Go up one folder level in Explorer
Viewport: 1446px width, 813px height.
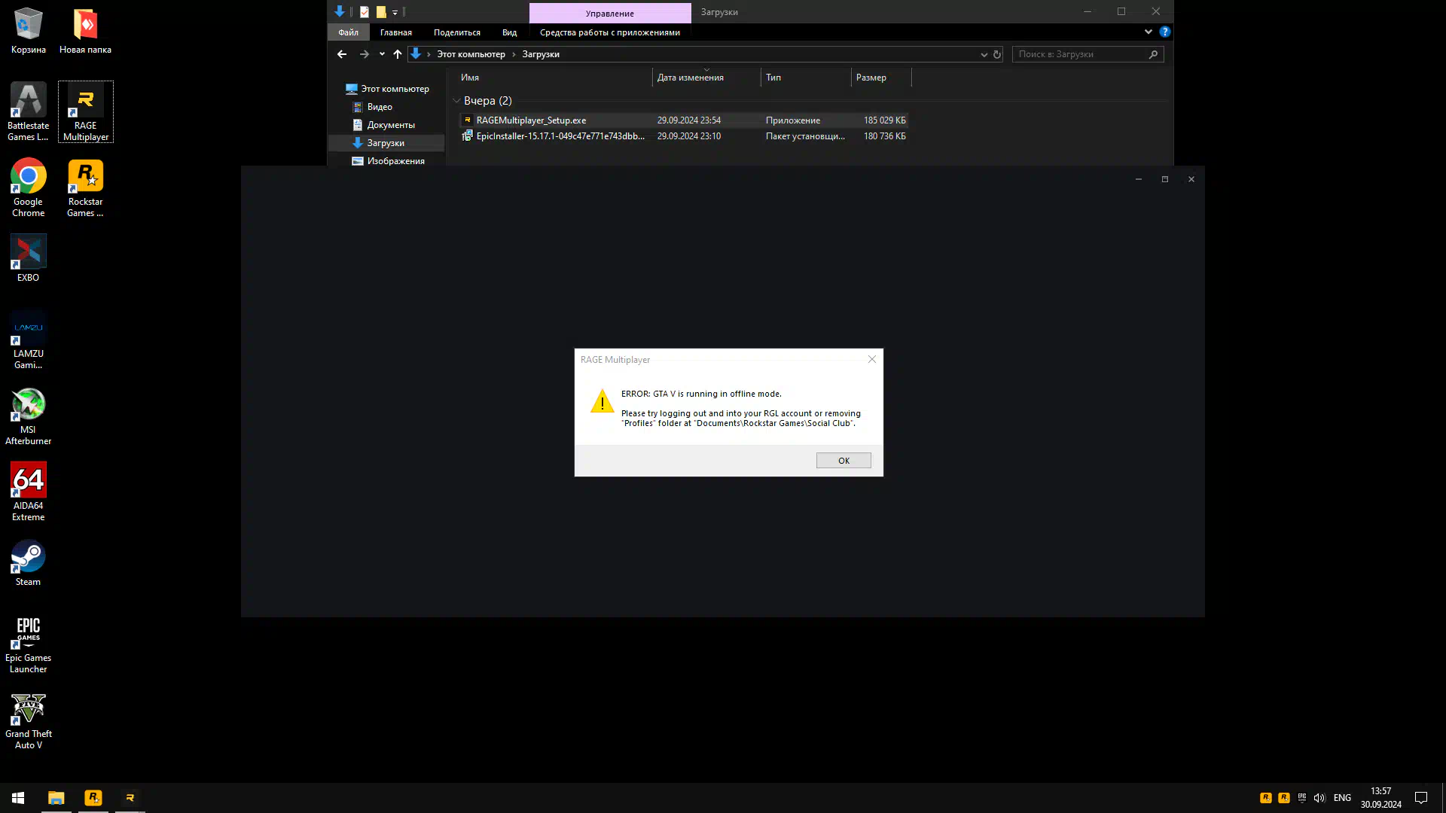(x=398, y=54)
